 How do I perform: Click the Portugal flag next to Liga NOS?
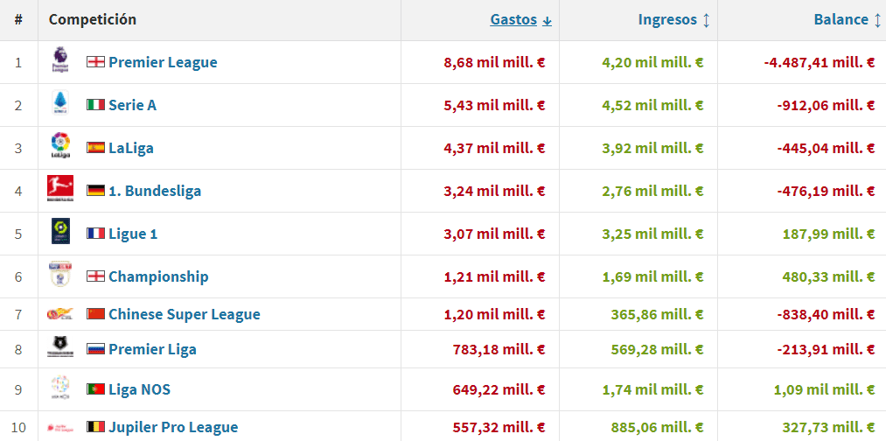click(x=95, y=388)
